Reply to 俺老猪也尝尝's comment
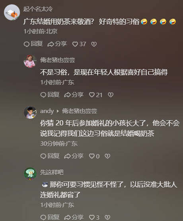The height and width of the screenshot is (221, 183). 50,95
